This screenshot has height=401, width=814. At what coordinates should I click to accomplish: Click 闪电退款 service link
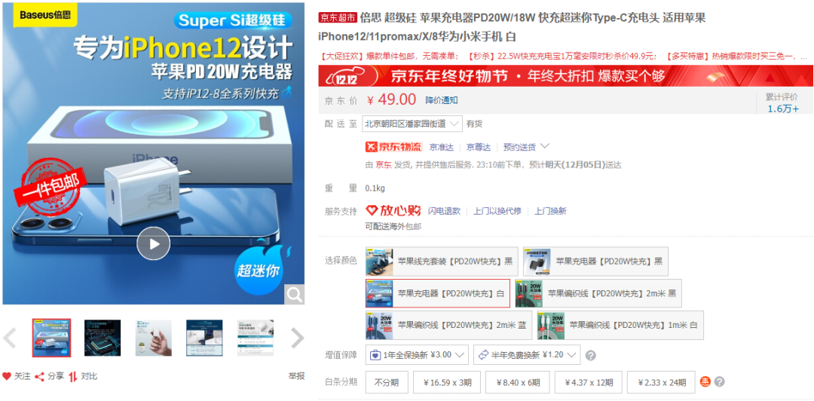[x=444, y=211]
